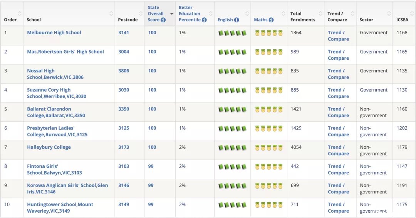Open Presbyterian Ladies' College link
Viewport: 416px width, 218px height.
[x=57, y=131]
